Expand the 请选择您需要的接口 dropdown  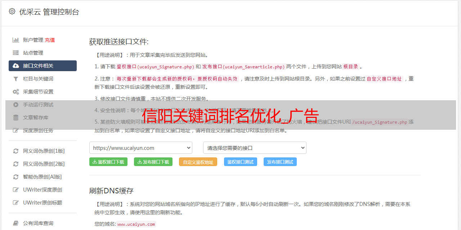tap(255, 148)
